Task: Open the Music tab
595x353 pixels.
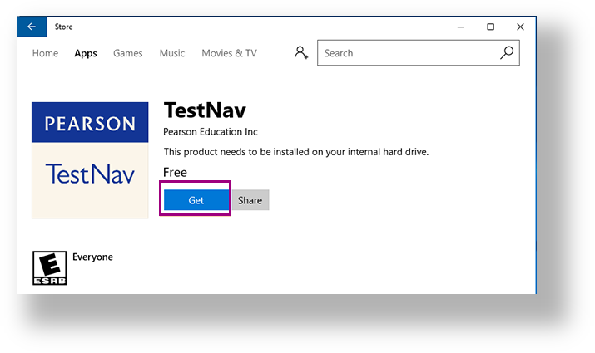Action: tap(172, 53)
